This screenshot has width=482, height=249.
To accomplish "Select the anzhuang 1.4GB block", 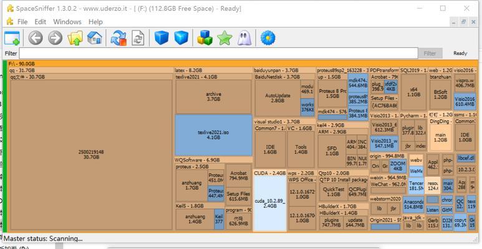I will (195, 219).
